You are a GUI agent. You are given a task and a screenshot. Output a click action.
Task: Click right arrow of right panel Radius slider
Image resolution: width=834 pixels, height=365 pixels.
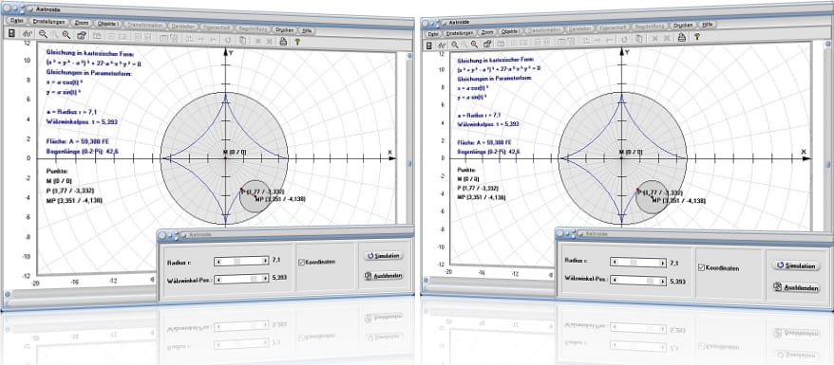pyautogui.click(x=663, y=263)
